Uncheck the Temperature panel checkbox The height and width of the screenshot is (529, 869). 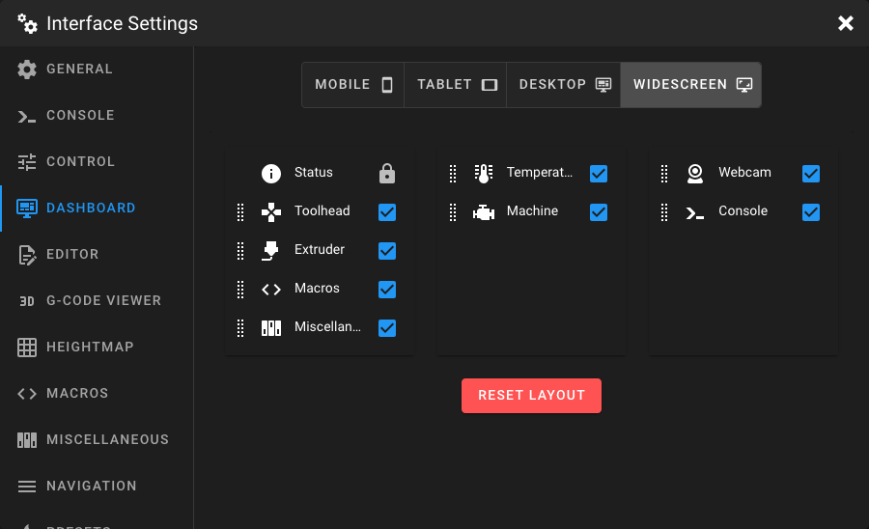point(599,174)
